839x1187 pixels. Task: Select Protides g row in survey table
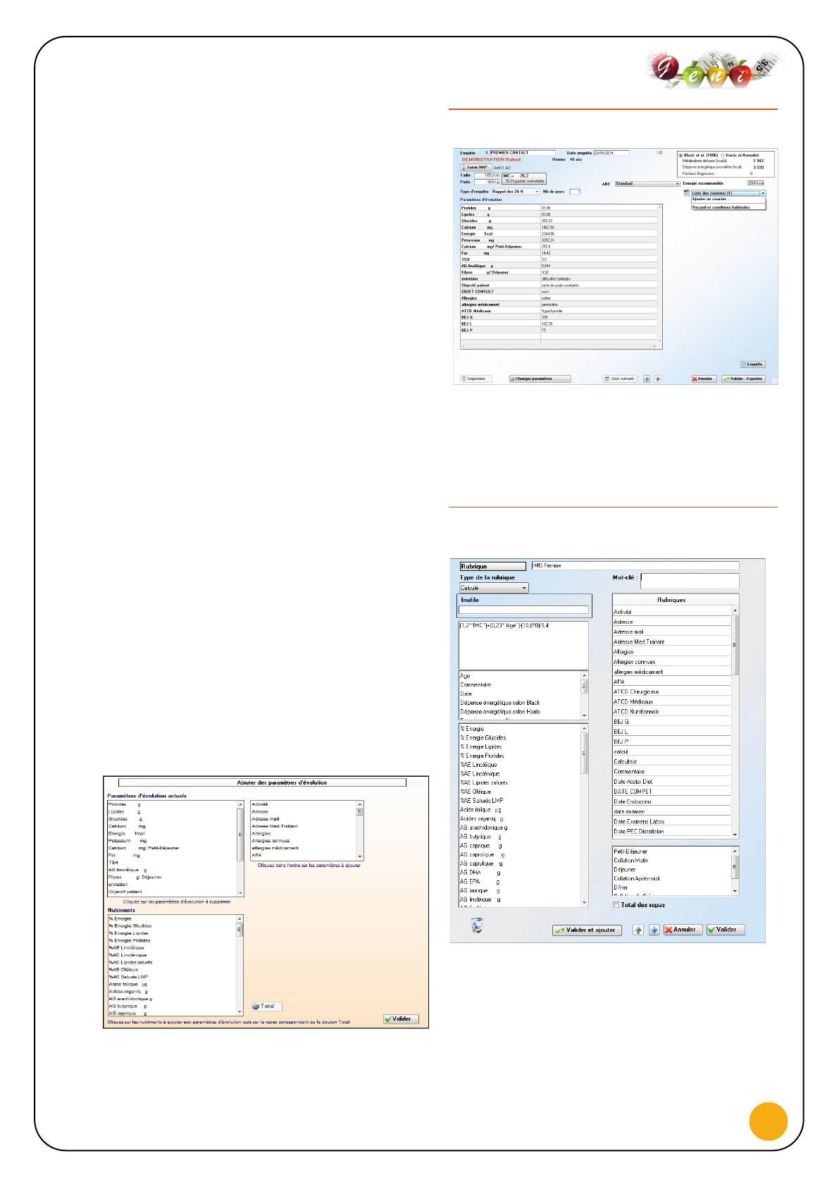[558, 208]
